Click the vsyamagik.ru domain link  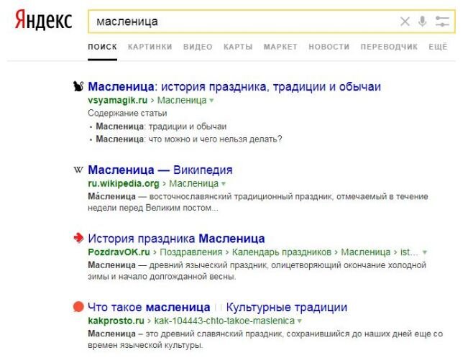(x=118, y=100)
